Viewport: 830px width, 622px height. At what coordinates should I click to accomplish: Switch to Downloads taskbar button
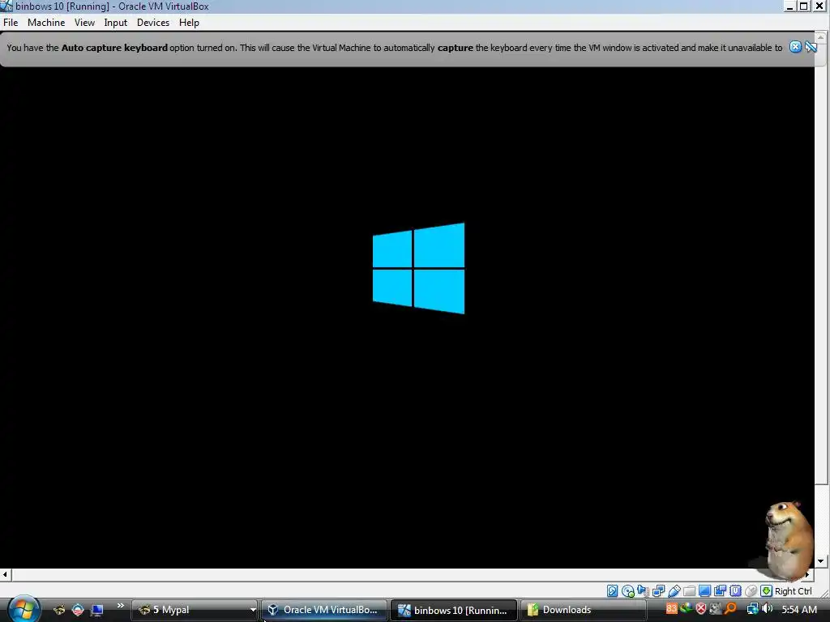point(584,610)
